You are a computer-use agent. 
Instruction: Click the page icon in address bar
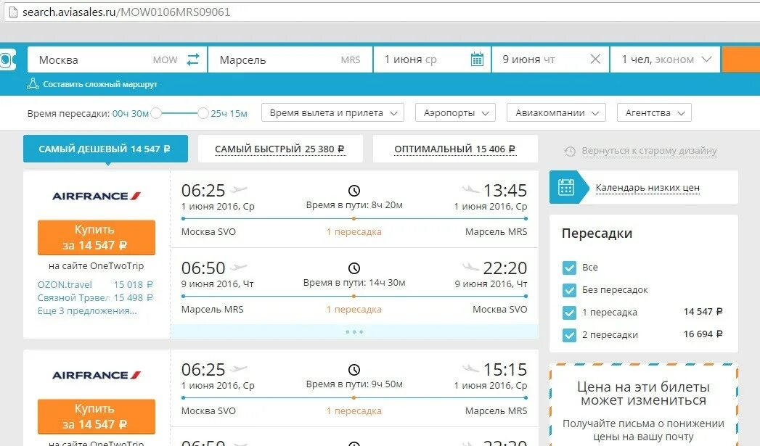pyautogui.click(x=13, y=12)
